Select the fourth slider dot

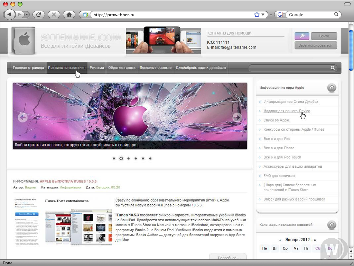click(x=136, y=159)
